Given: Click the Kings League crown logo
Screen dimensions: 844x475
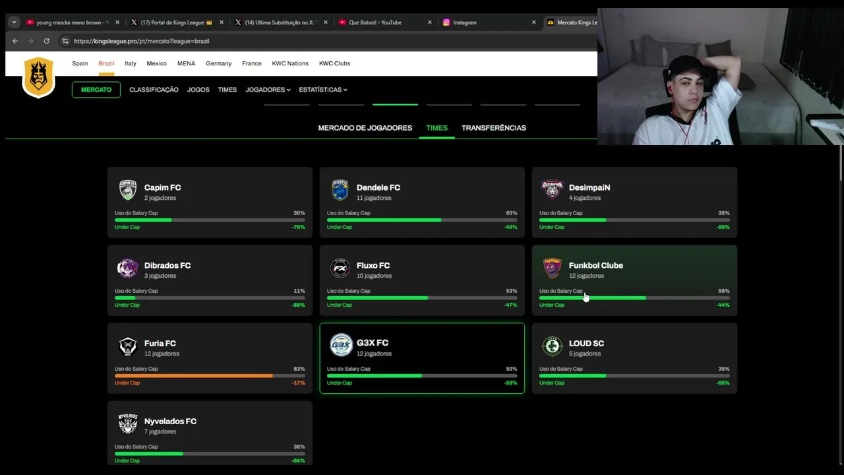Looking at the screenshot, I should [x=38, y=77].
